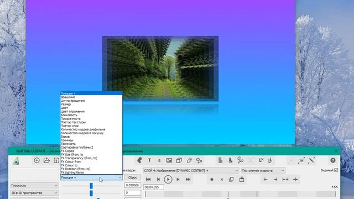
Task: Click the add new show plus icon
Action: point(37,160)
